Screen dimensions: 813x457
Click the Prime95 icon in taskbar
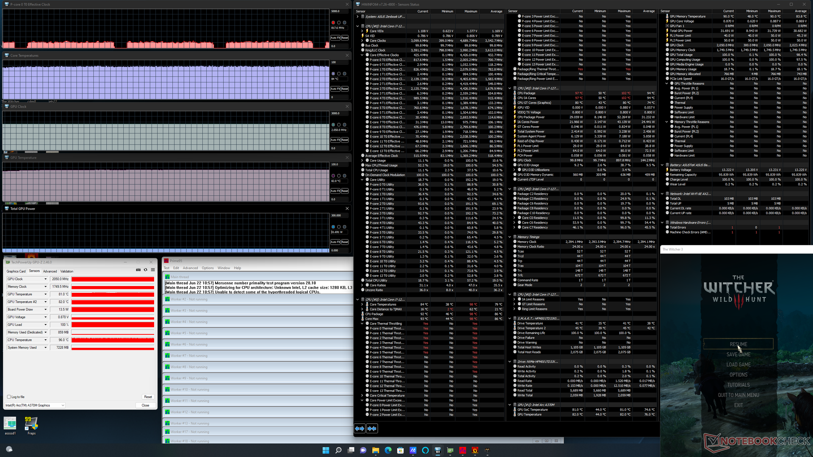pos(462,450)
